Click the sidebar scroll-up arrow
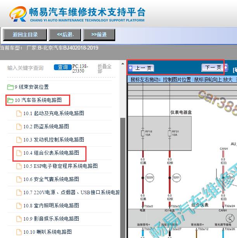This screenshot has height=238, width=237. pyautogui.click(x=123, y=64)
